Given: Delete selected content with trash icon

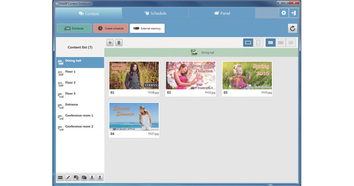Looking at the screenshot, I should coord(119,43).
